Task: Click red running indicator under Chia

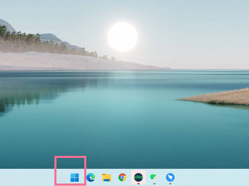Action: click(x=139, y=184)
